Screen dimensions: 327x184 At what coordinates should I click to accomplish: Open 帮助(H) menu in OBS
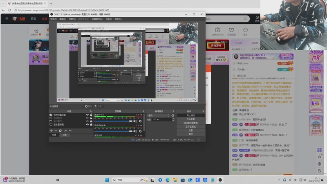click(x=118, y=19)
